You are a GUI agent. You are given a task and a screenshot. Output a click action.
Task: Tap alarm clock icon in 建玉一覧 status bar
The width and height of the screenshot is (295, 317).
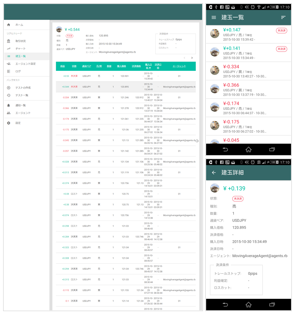[253, 7]
